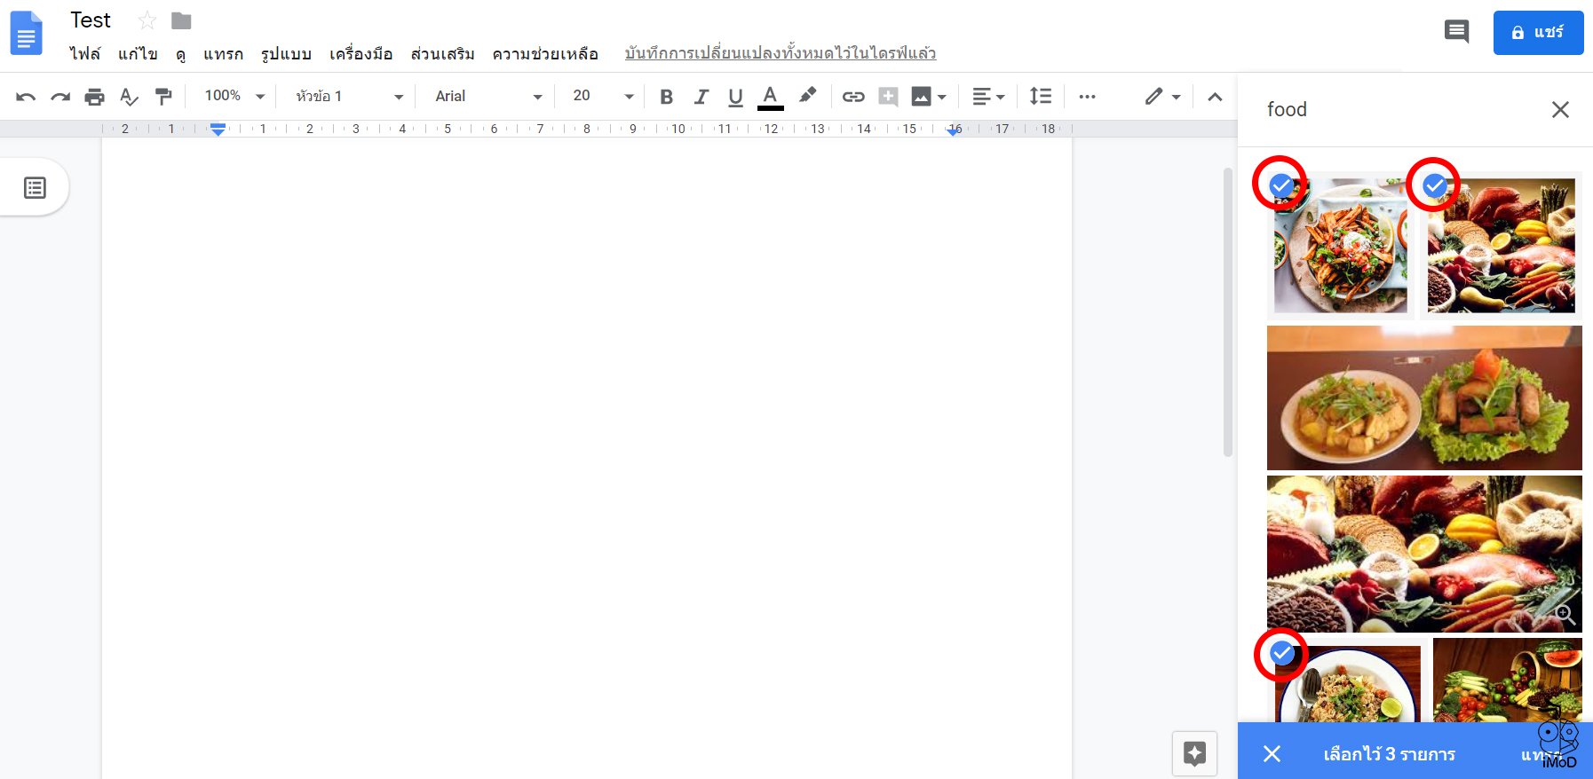Open the line spacing tool
Screen dimensions: 1593x779
(x=1040, y=96)
